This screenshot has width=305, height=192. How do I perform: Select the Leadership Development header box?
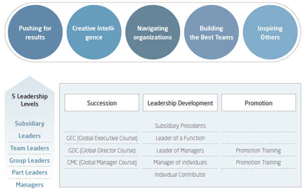180,103
